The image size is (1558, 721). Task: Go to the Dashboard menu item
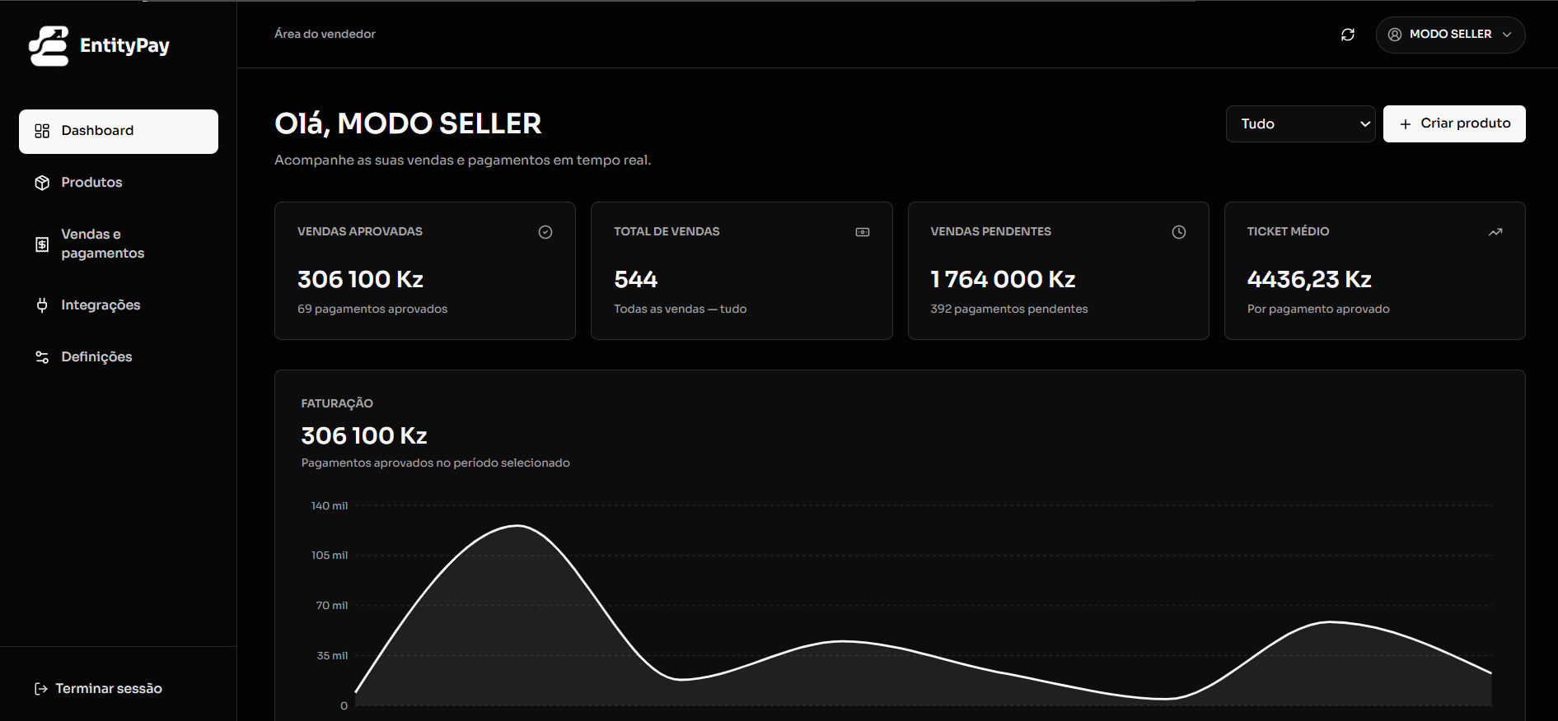pyautogui.click(x=119, y=132)
